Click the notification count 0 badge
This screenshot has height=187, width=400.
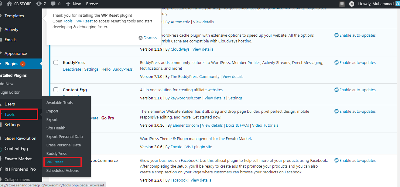(x=352, y=4)
